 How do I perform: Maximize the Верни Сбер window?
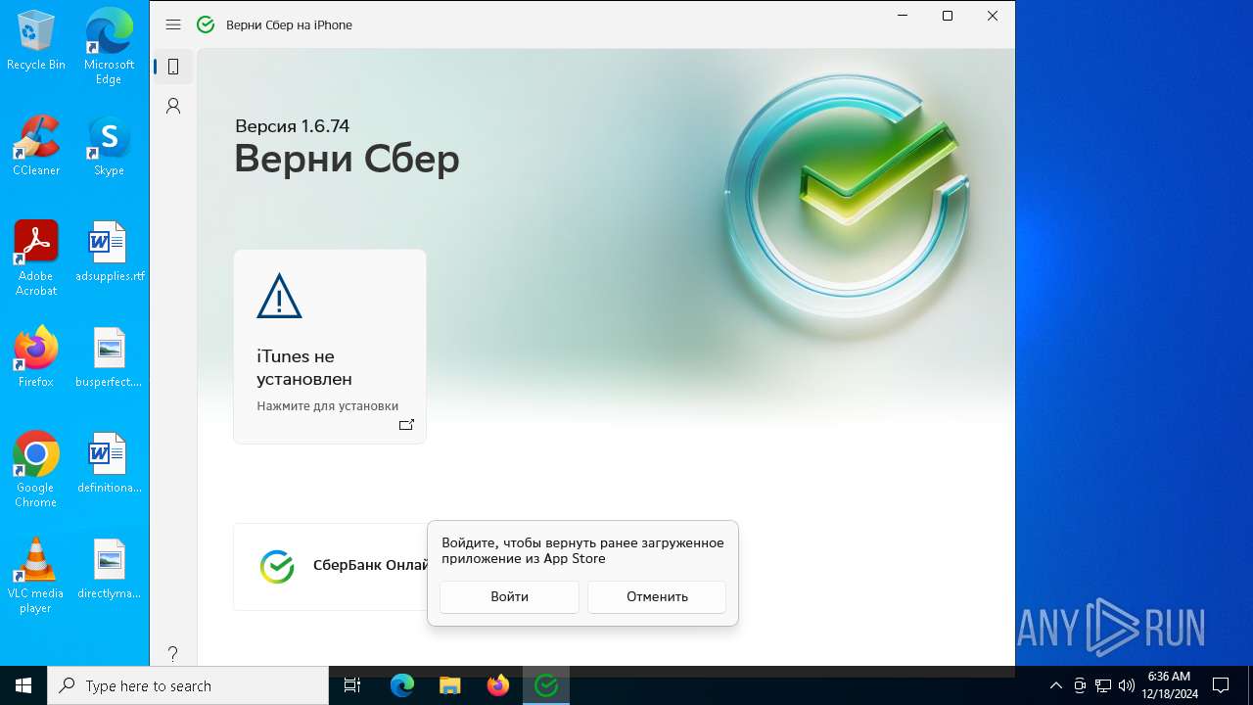pos(948,16)
